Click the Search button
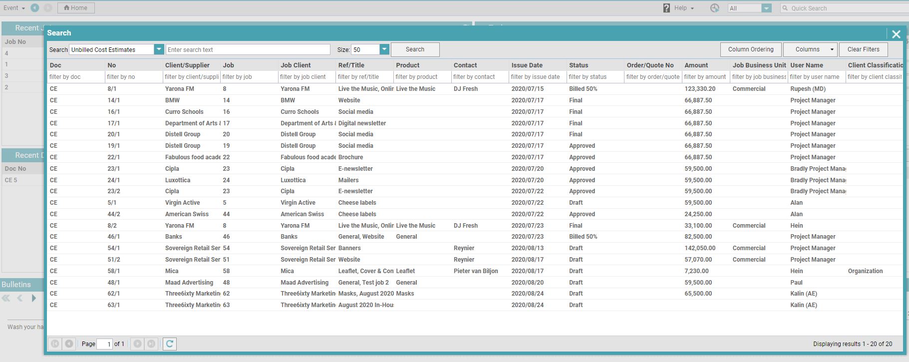The width and height of the screenshot is (909, 362). (x=415, y=49)
